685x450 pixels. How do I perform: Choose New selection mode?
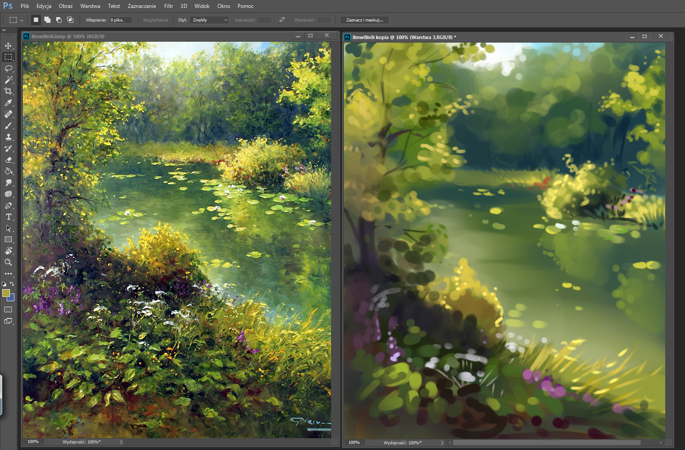[36, 20]
